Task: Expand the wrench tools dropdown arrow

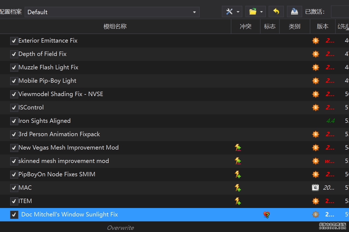Action: (x=238, y=12)
